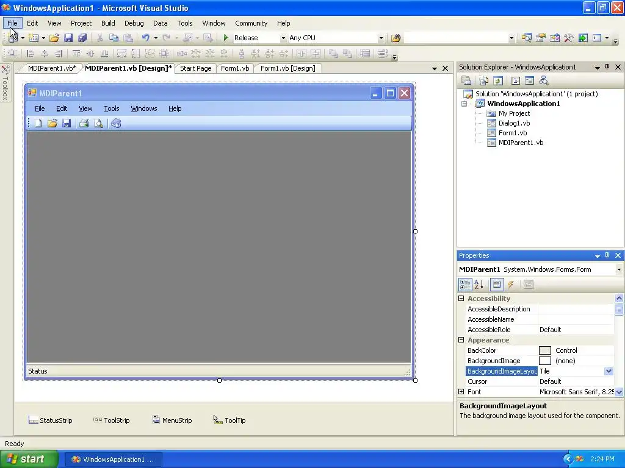Switch to the Form1.vb [Design] tab
Viewport: 625px width, 468px height.
coord(288,68)
